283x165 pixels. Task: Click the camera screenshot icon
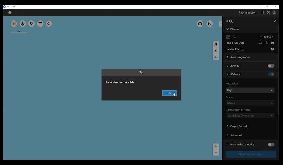click(200, 24)
